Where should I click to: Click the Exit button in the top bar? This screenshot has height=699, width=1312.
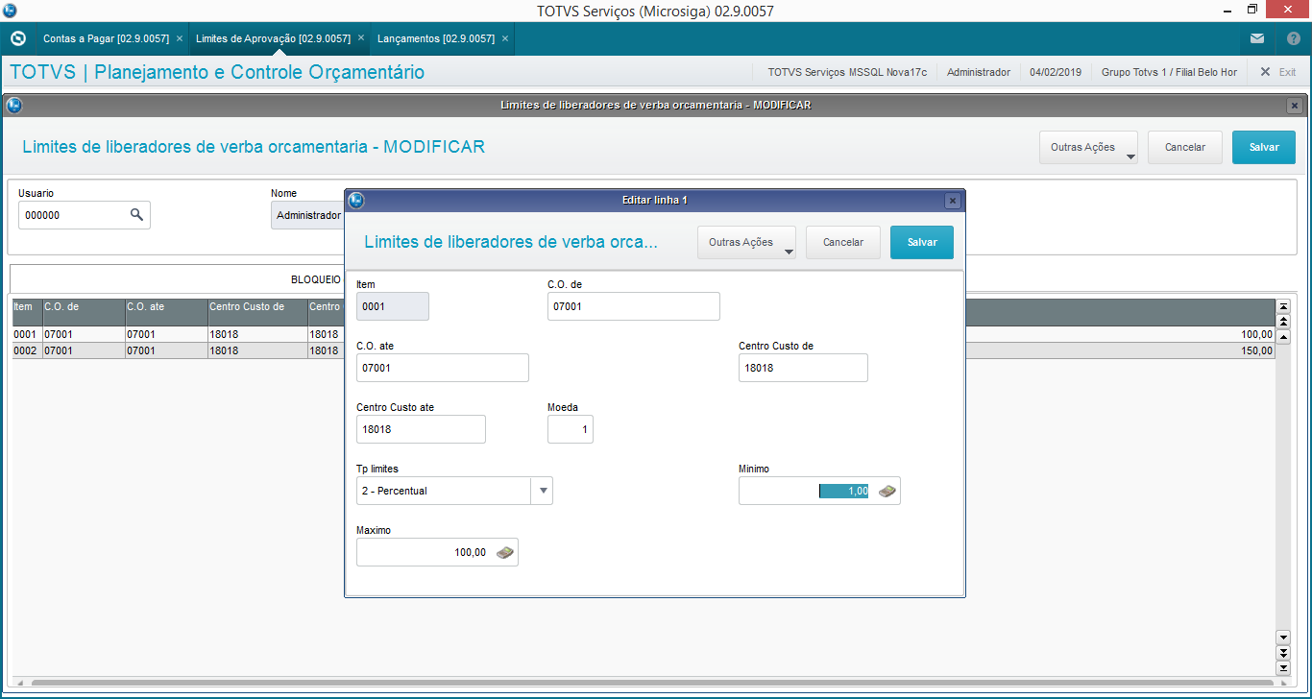point(1278,72)
